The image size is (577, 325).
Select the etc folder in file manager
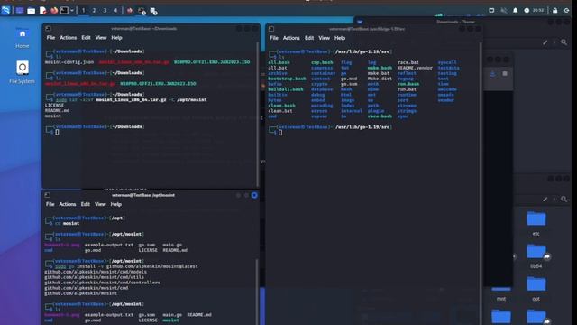pos(536,223)
